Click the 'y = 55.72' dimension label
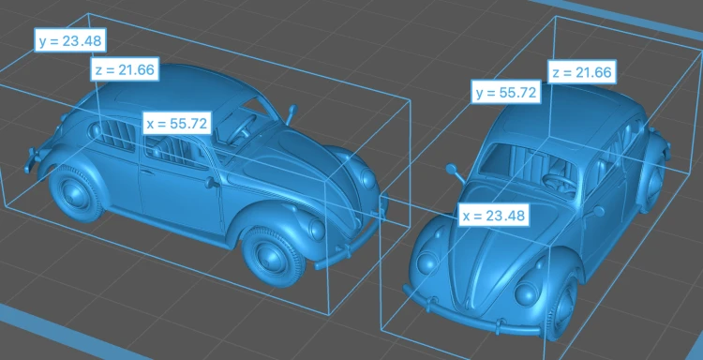This screenshot has height=360, width=703. point(506,93)
